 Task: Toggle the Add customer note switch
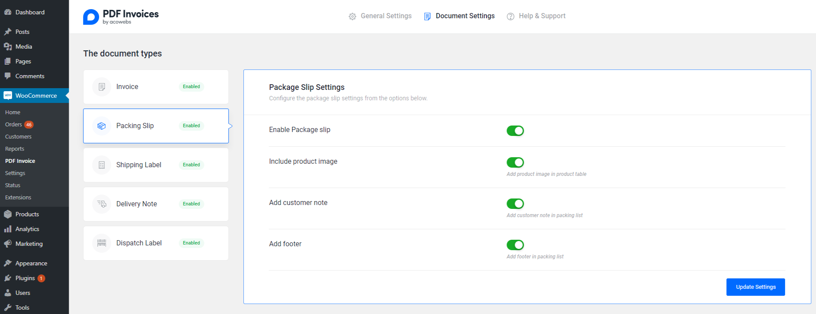click(515, 204)
